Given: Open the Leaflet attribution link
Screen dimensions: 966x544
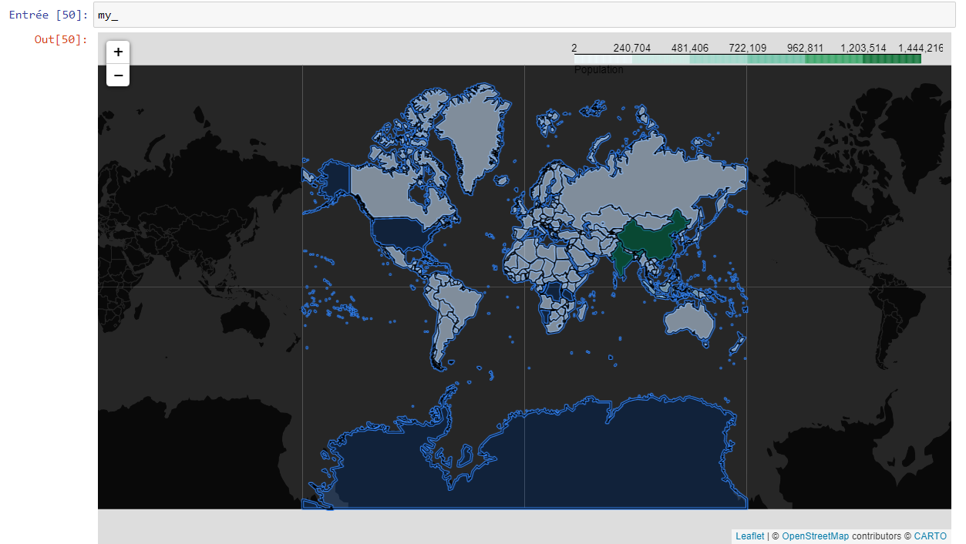Looking at the screenshot, I should tap(749, 536).
